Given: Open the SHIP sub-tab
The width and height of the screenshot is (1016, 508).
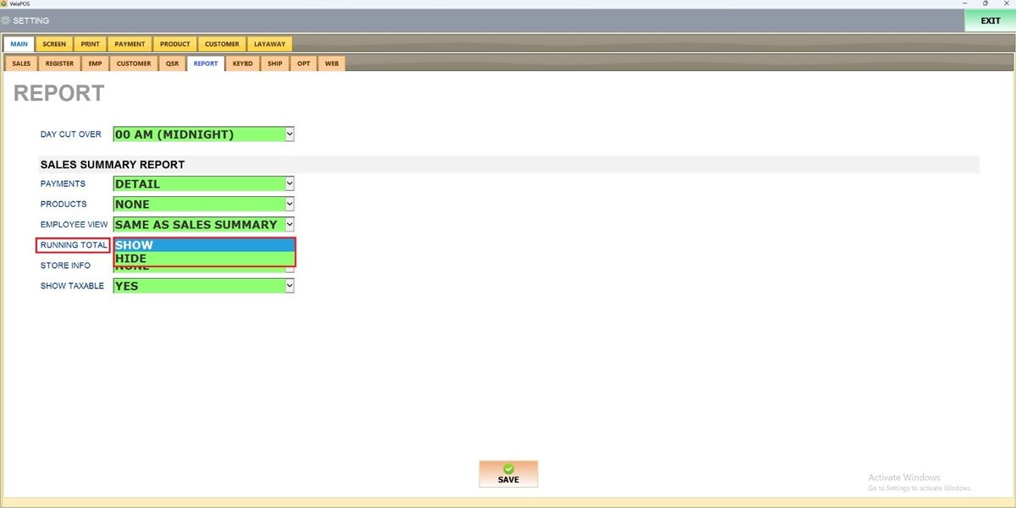Looking at the screenshot, I should 275,63.
